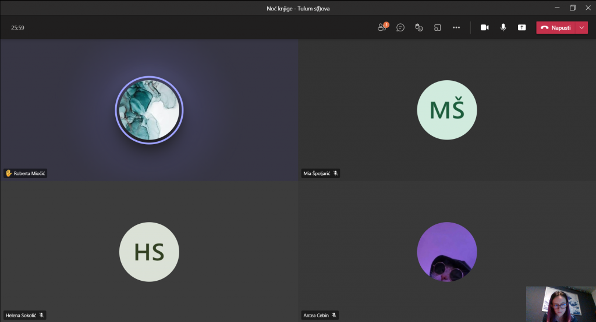Open the breakout rooms icon
Image resolution: width=596 pixels, height=322 pixels.
pyautogui.click(x=437, y=27)
